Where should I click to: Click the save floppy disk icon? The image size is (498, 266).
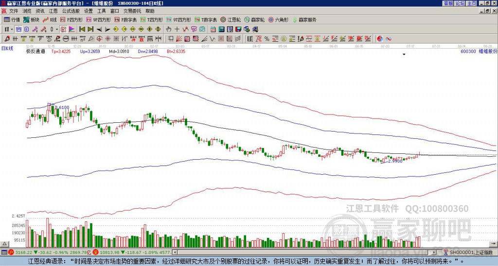point(238,30)
